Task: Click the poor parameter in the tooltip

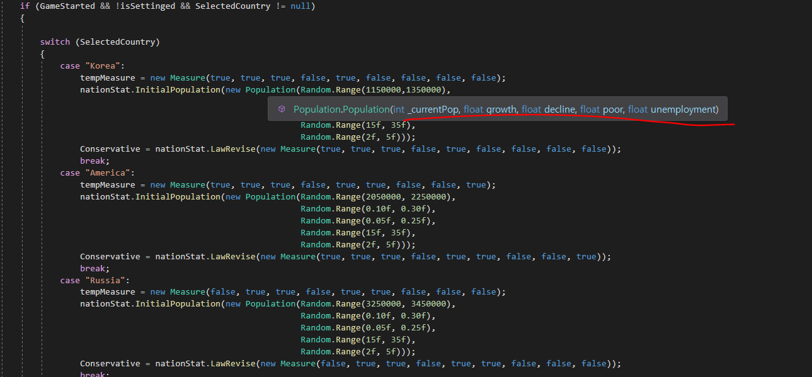Action: click(x=613, y=110)
